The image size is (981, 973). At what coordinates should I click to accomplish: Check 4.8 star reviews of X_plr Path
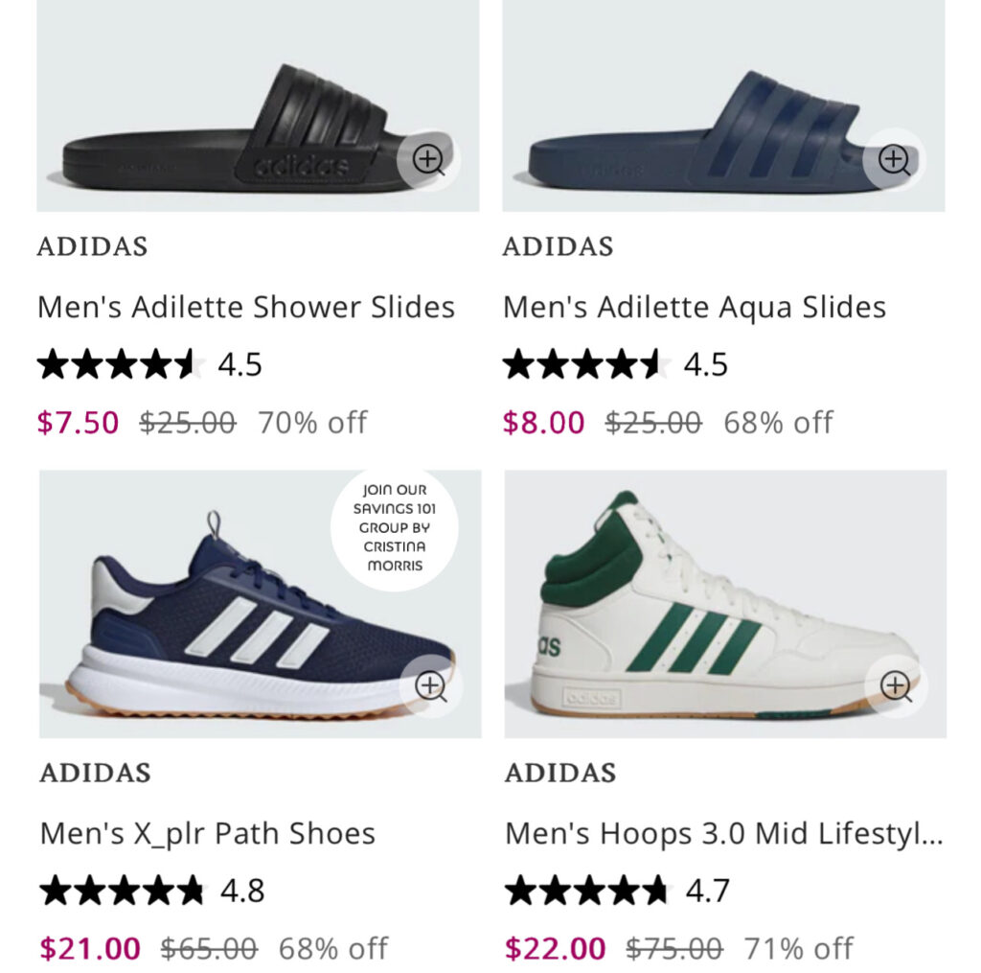tap(152, 891)
